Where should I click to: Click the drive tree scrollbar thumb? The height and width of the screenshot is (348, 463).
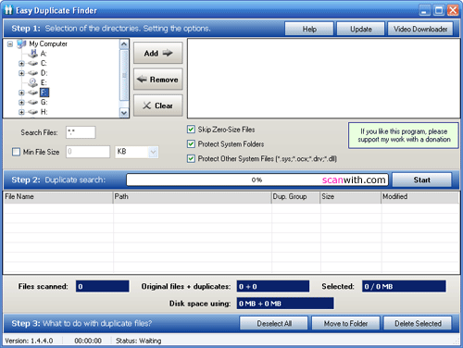124,75
